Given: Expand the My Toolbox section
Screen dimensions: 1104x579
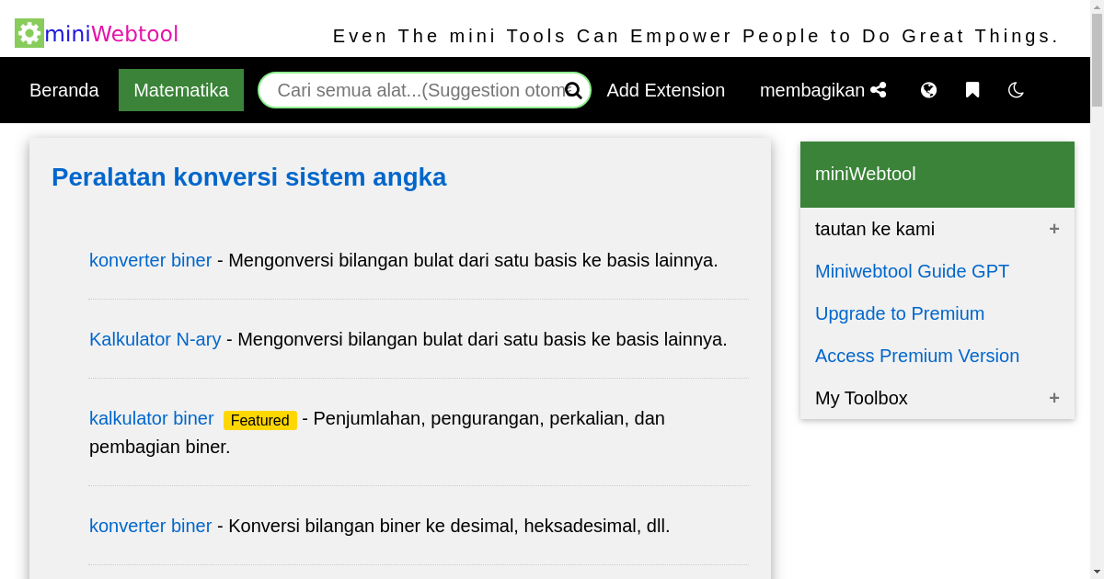Looking at the screenshot, I should [1054, 398].
